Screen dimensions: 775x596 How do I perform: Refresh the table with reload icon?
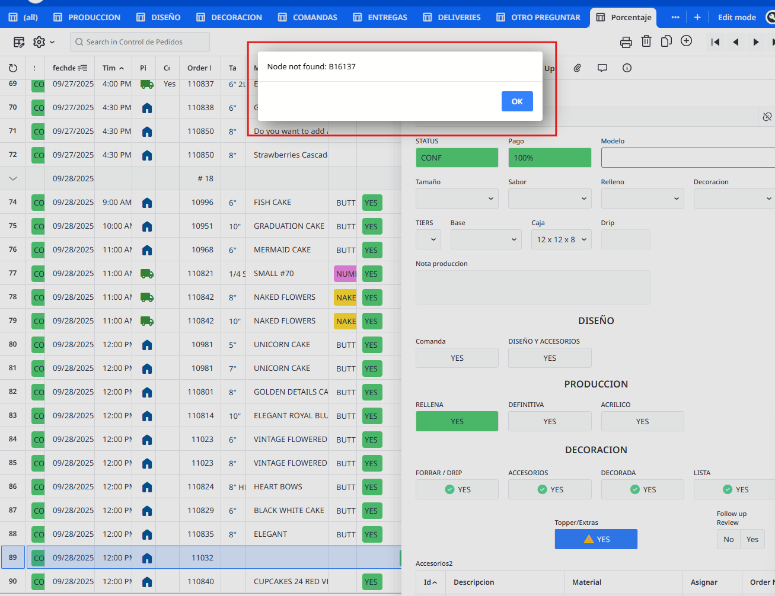(x=13, y=68)
